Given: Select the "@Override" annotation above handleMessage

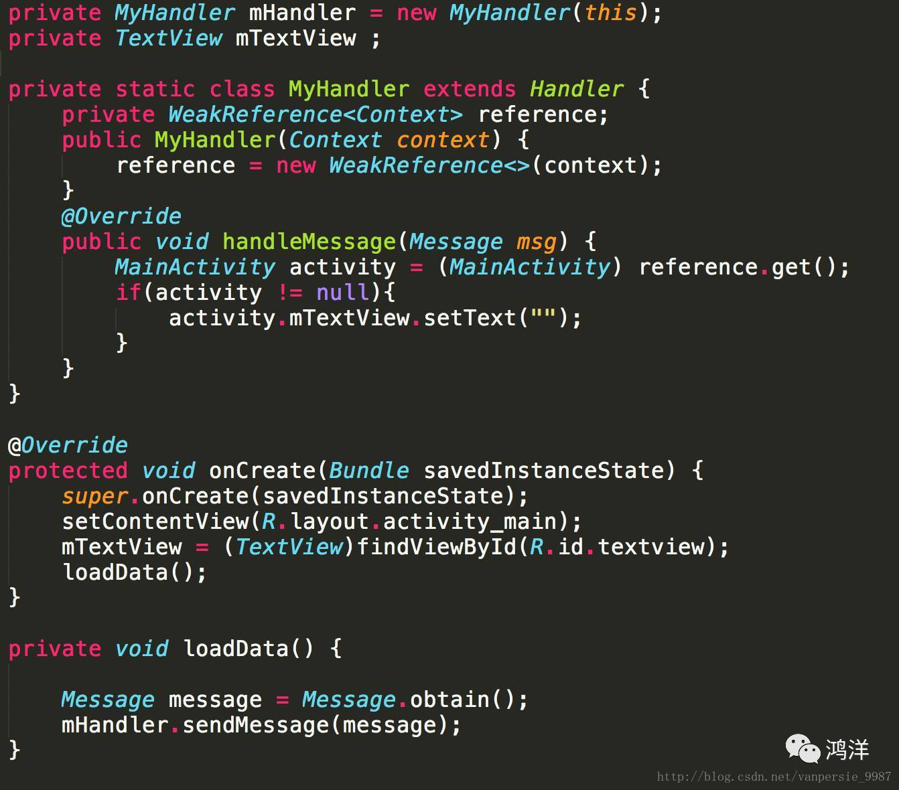Looking at the screenshot, I should (121, 216).
